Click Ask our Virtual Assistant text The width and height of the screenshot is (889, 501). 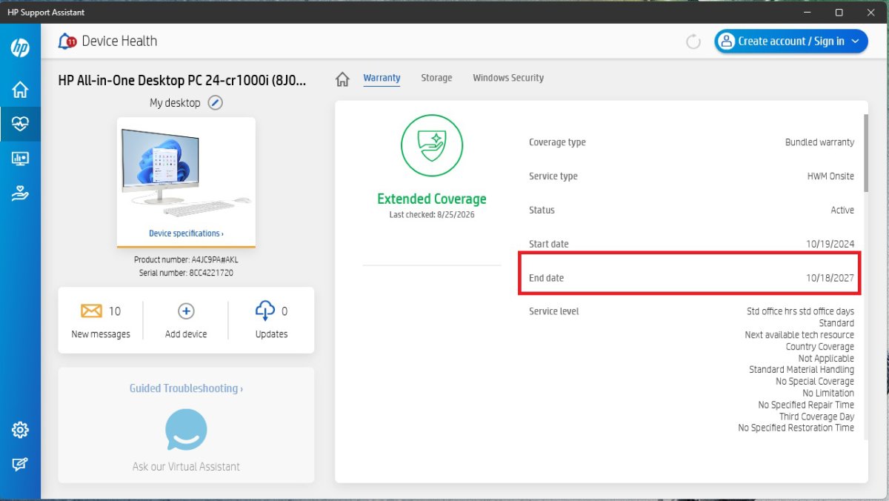186,467
